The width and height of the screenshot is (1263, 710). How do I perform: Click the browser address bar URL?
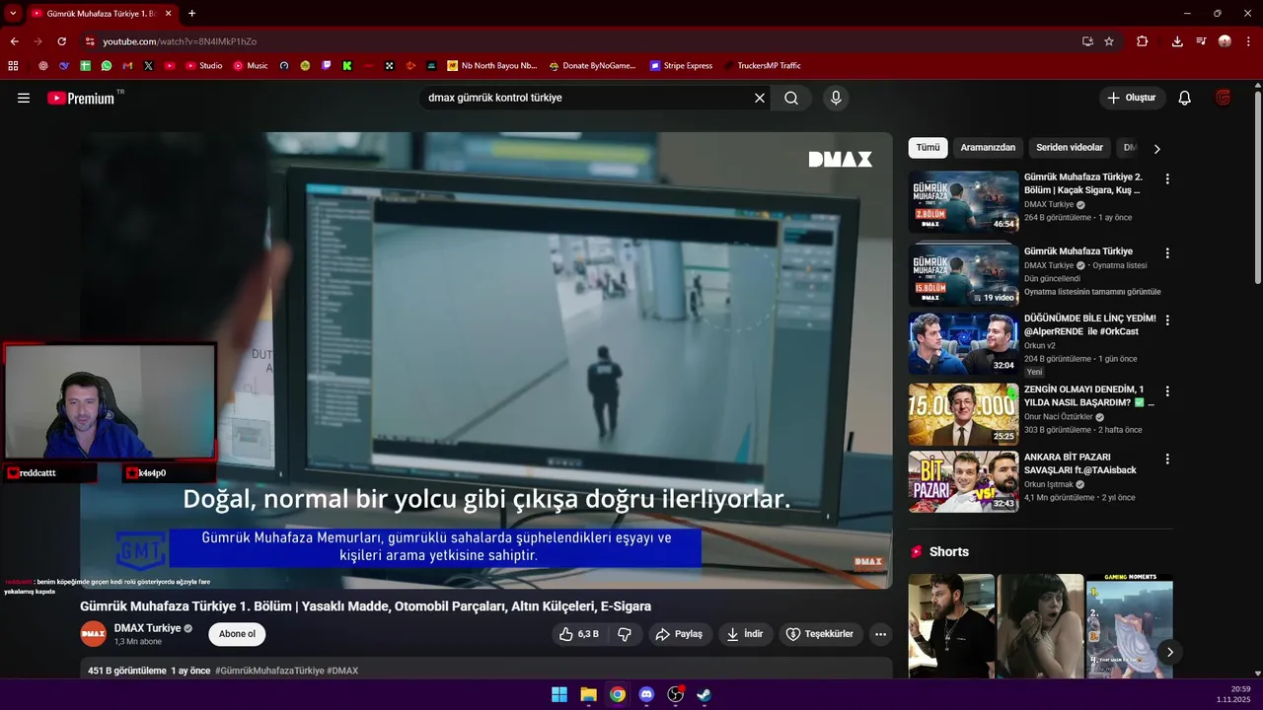(x=180, y=41)
